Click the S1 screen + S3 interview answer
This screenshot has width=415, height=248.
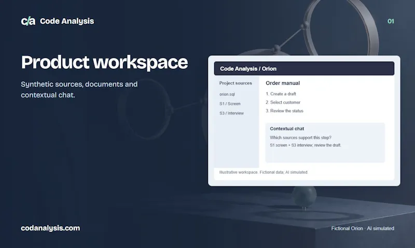tap(306, 145)
